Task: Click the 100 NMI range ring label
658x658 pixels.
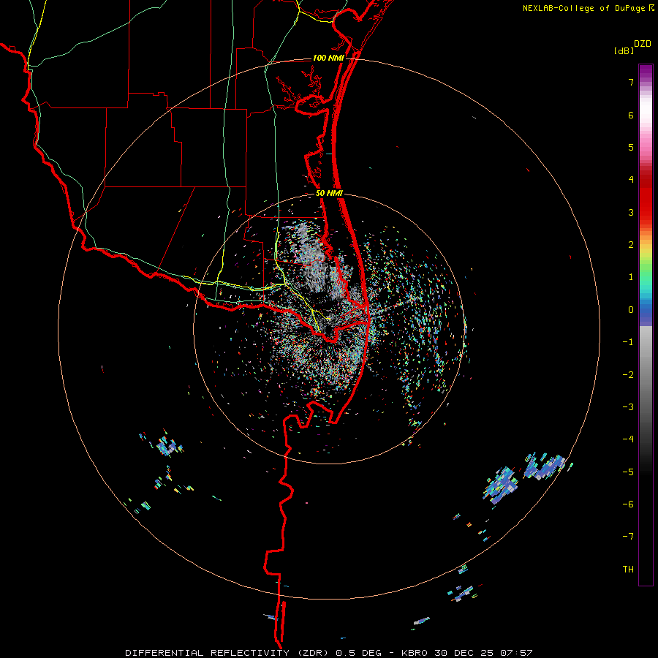Action: 328,58
